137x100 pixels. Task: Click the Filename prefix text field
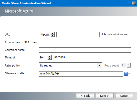pos(81,74)
